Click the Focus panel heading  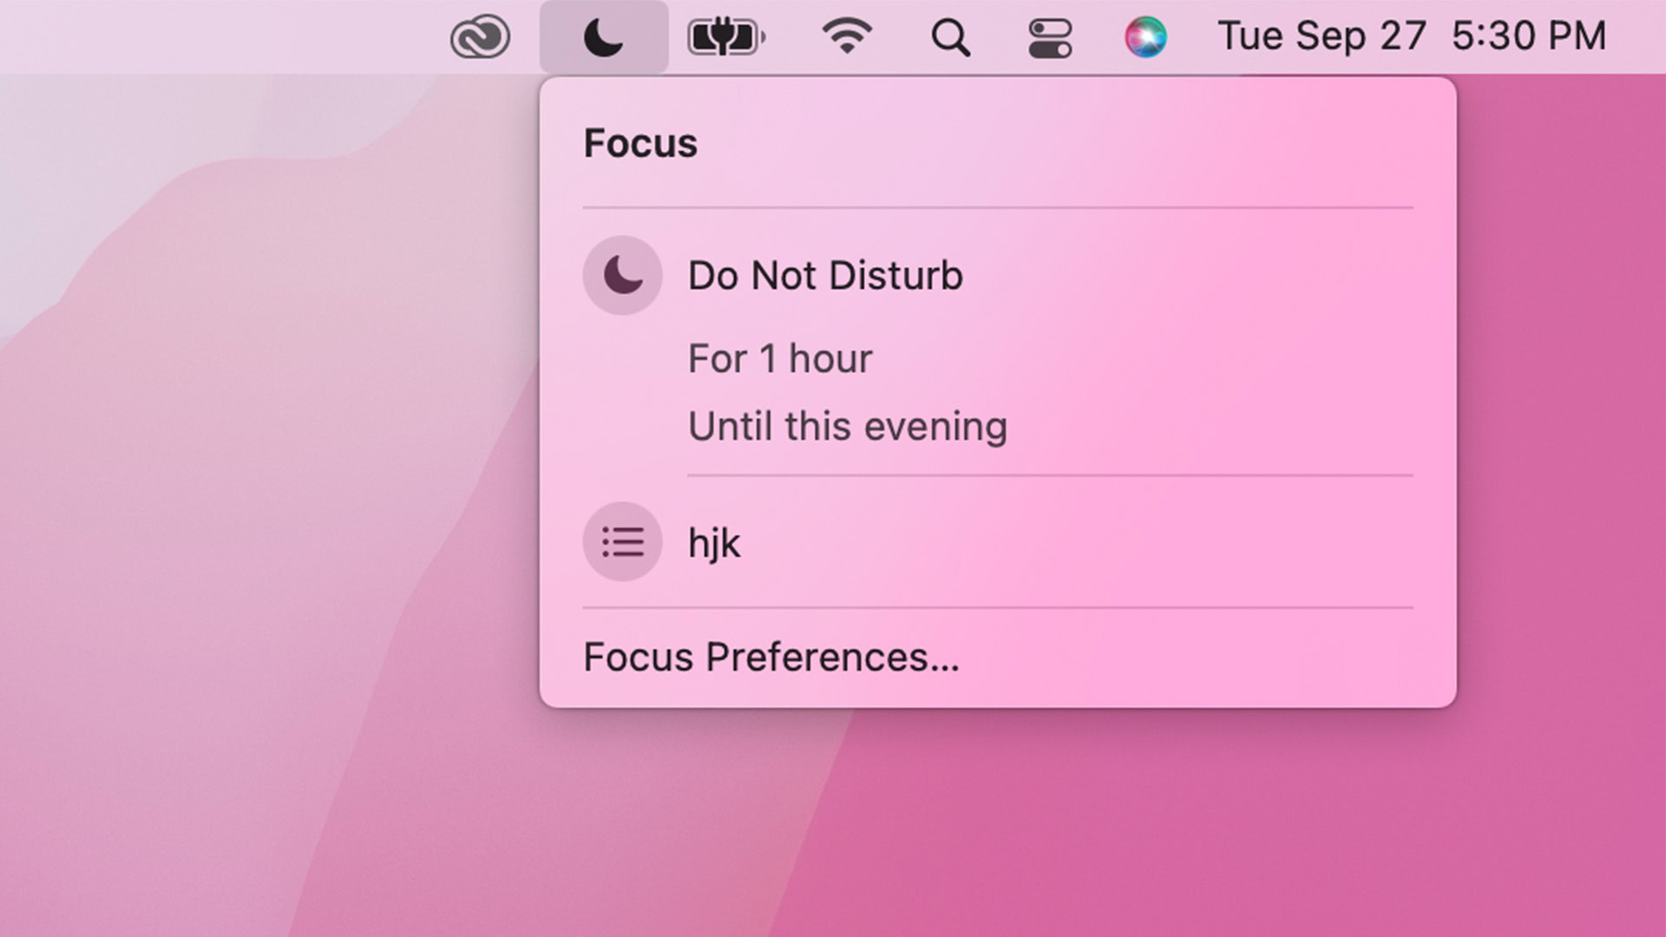[x=640, y=143]
